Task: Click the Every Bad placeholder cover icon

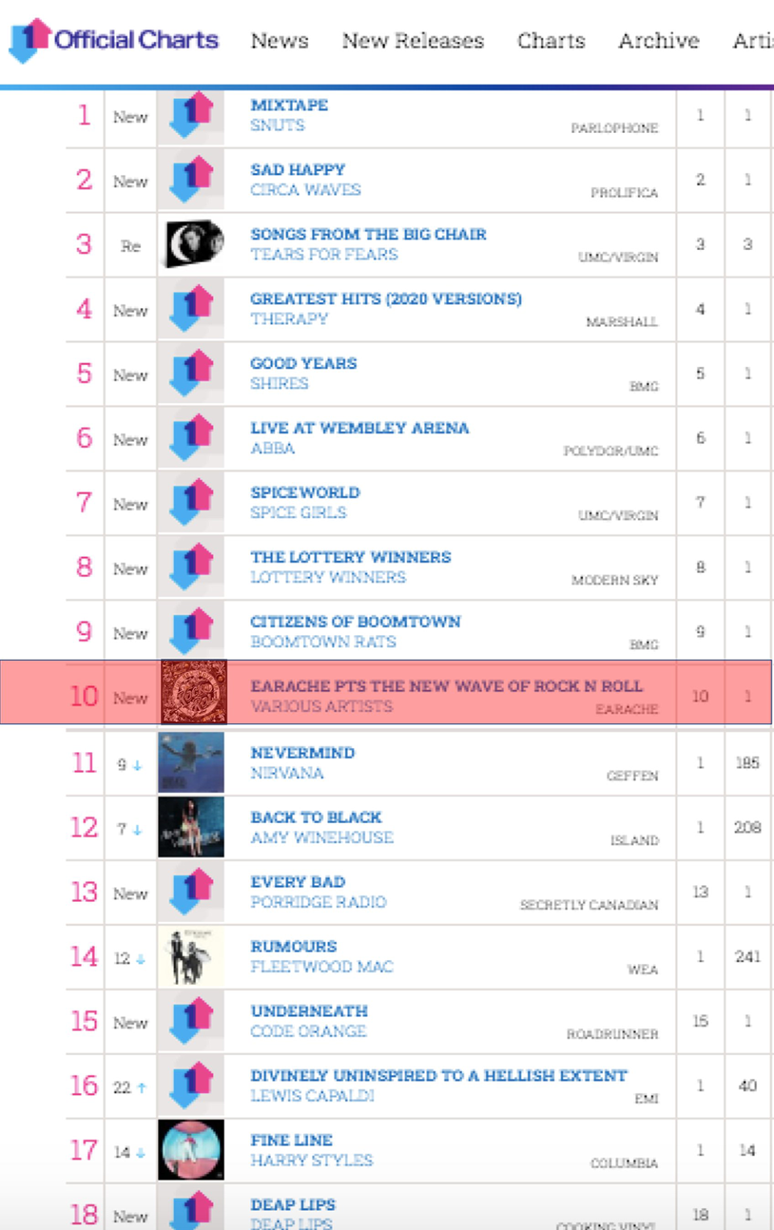Action: pos(191,891)
